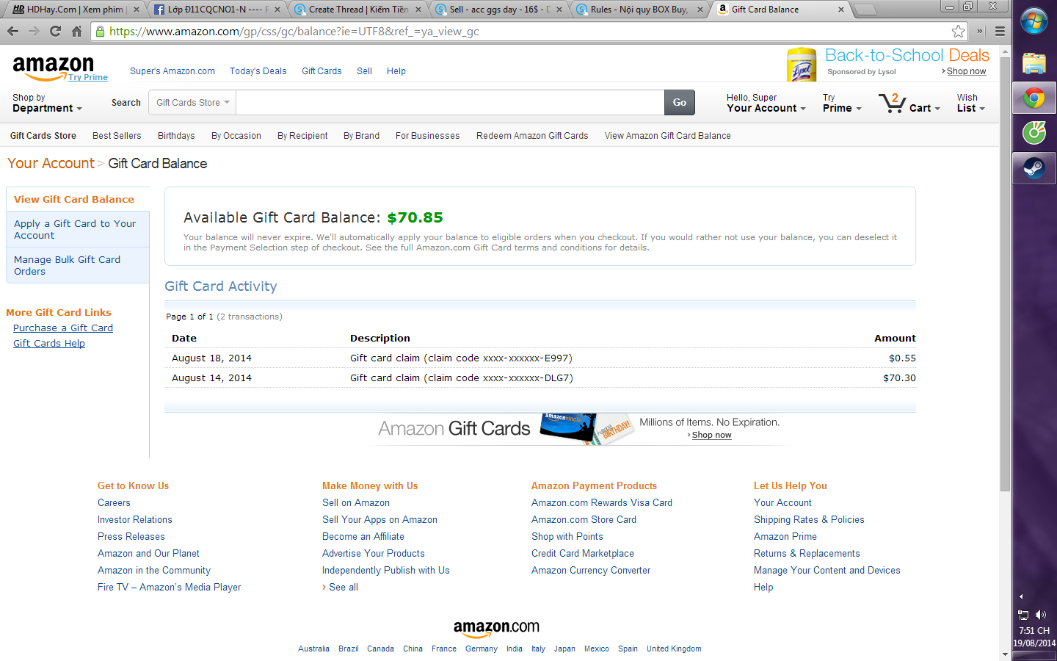The width and height of the screenshot is (1057, 661).
Task: Click the Amazon.com logo in the footer
Action: pyautogui.click(x=496, y=628)
